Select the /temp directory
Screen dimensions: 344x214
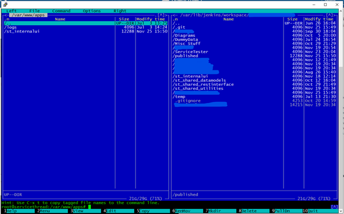[x=254, y=97]
